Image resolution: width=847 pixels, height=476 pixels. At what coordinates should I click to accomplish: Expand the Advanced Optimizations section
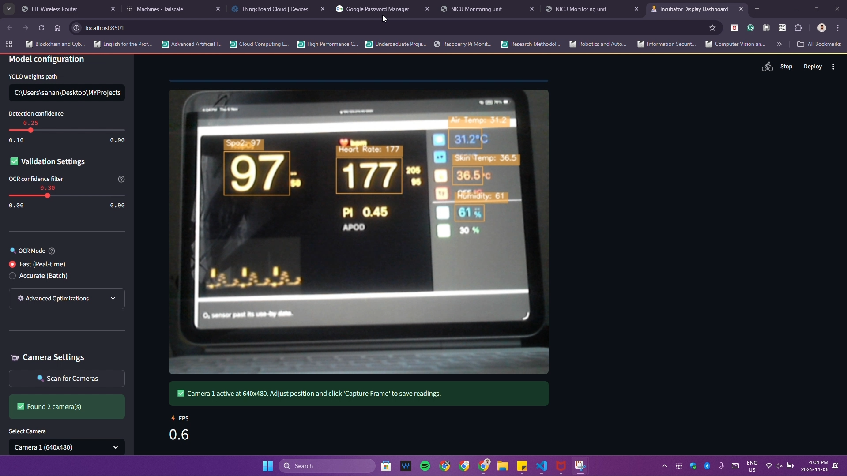(x=67, y=299)
